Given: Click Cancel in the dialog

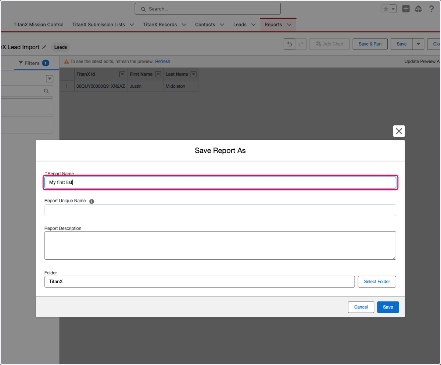Looking at the screenshot, I should tap(361, 307).
